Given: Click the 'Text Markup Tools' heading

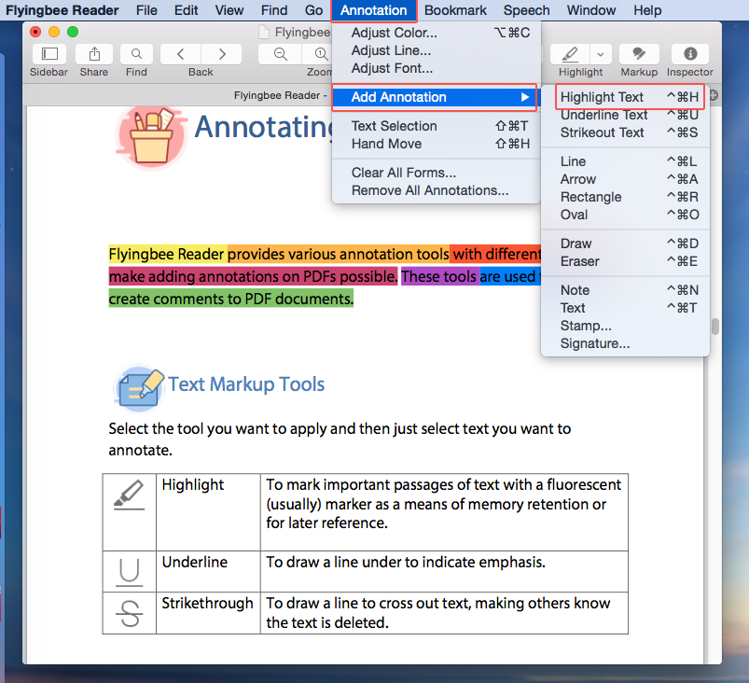Looking at the screenshot, I should click(x=246, y=383).
